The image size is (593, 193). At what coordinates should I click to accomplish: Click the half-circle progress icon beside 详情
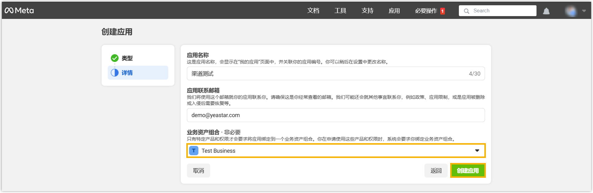(115, 73)
